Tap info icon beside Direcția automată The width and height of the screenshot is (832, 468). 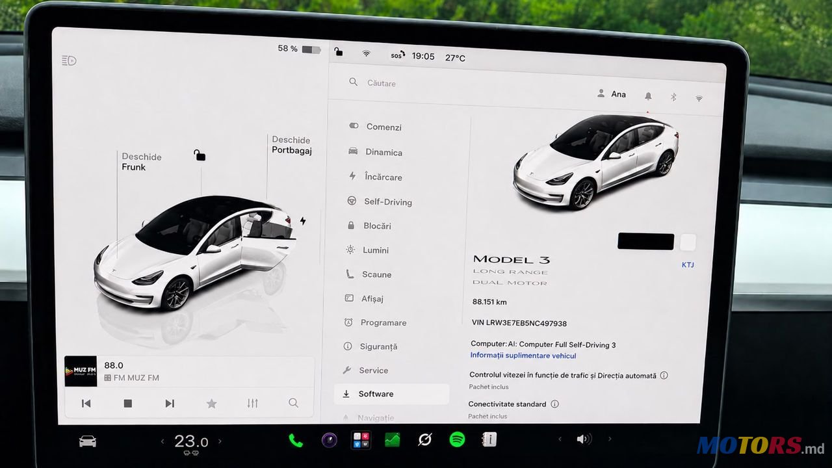(x=664, y=375)
